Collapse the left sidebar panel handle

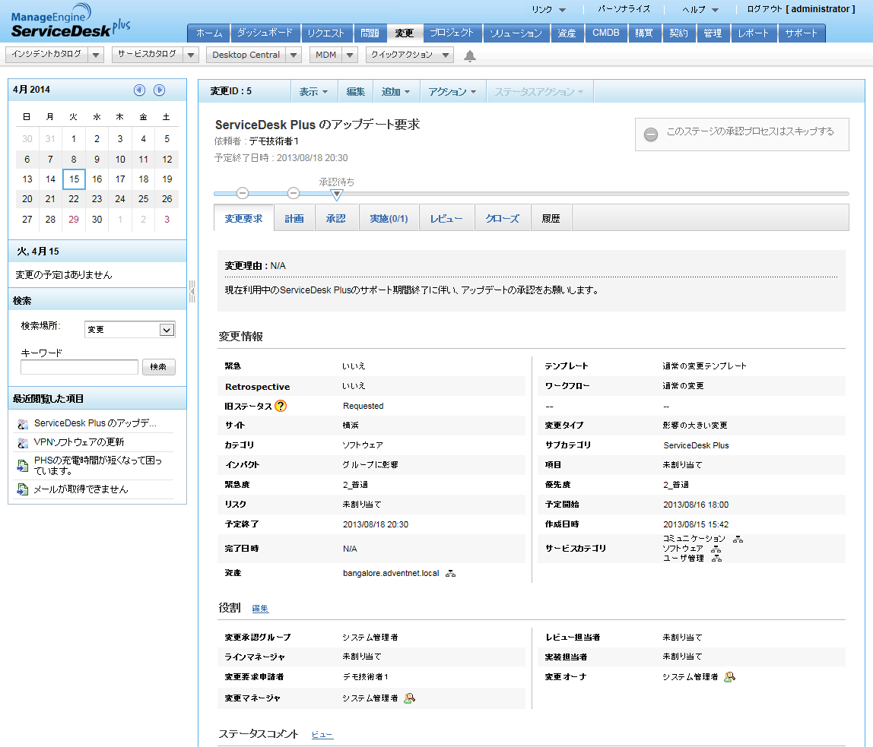click(192, 290)
